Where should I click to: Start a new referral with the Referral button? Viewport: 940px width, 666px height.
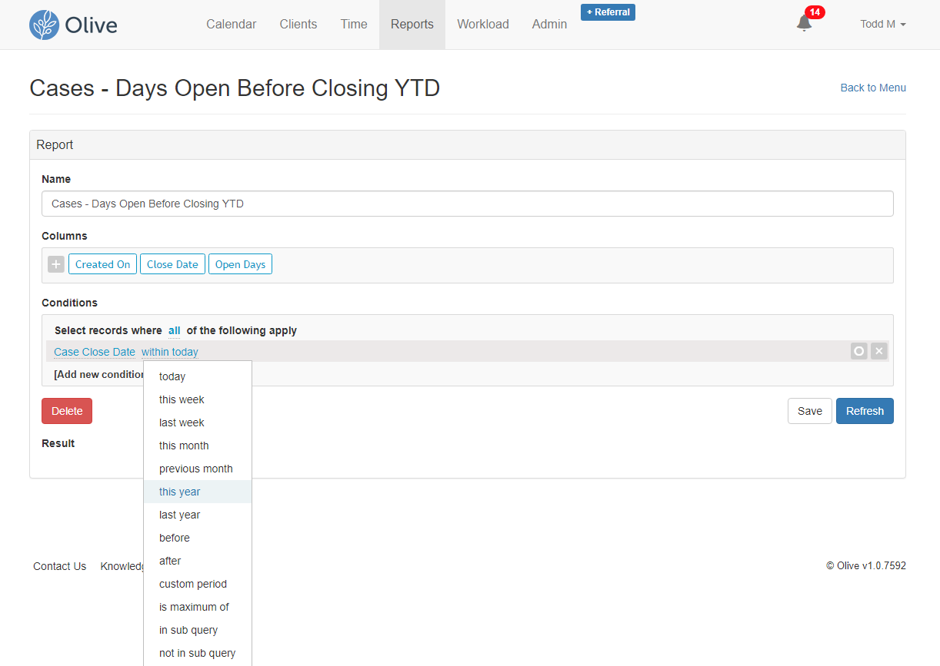608,12
